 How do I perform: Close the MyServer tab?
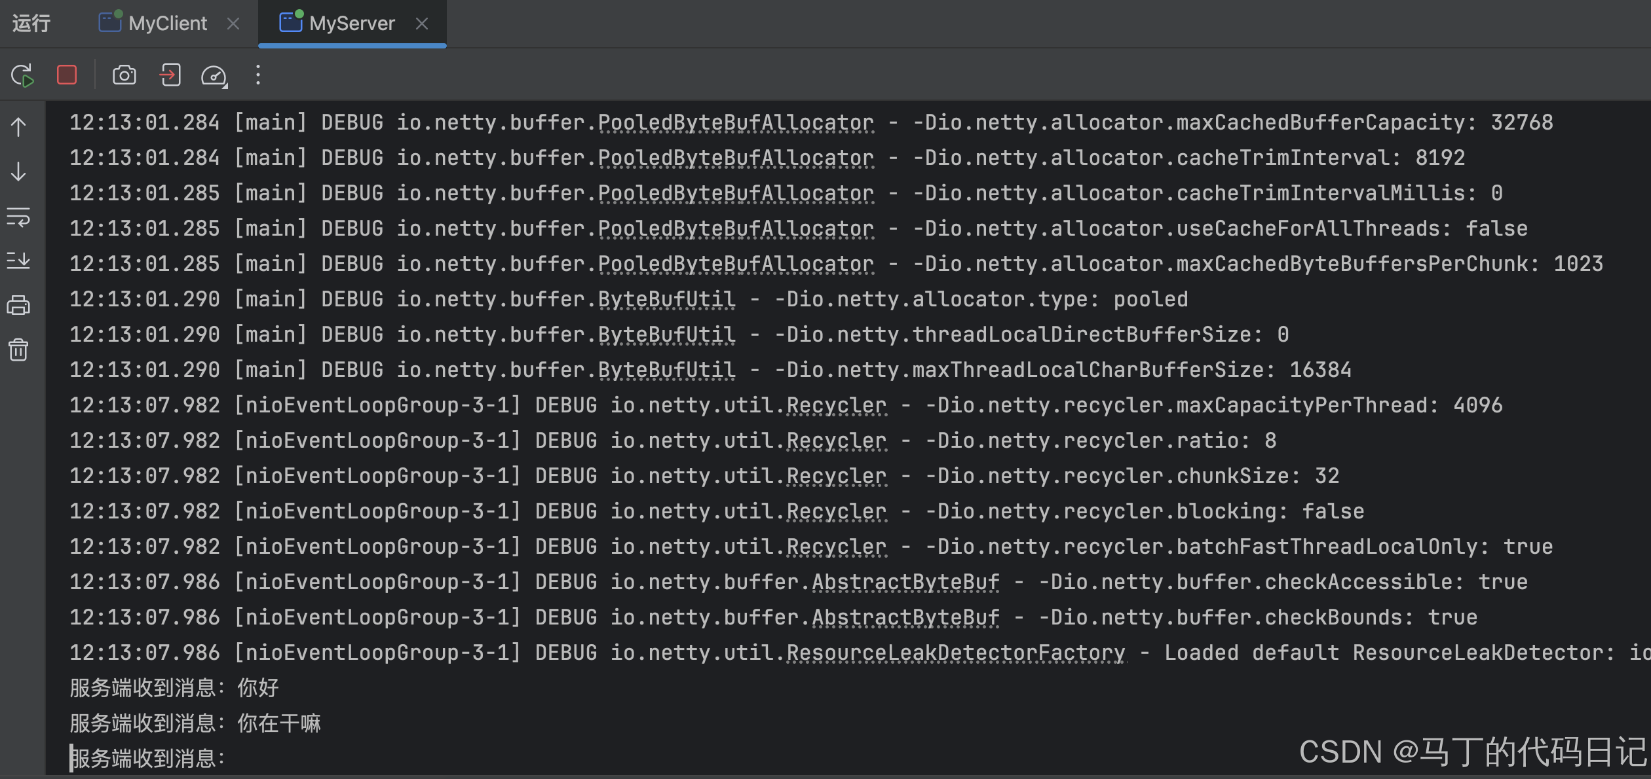click(x=422, y=24)
